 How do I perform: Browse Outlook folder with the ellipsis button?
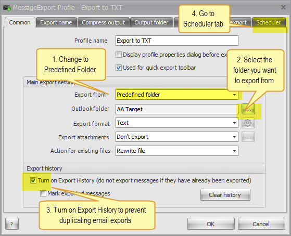point(248,109)
